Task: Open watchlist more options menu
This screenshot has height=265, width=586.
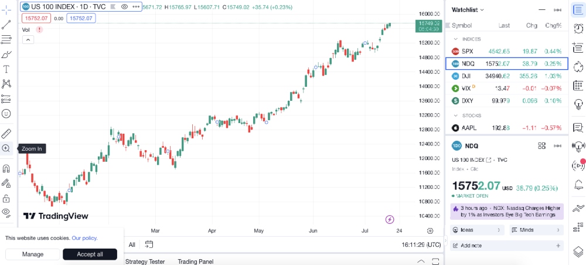Action: click(557, 10)
